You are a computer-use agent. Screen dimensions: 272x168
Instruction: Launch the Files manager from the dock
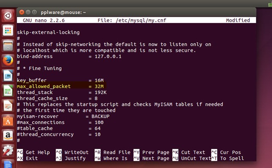pos(8,46)
